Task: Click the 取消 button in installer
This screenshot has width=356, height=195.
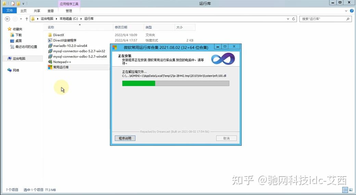Action: tap(226, 138)
